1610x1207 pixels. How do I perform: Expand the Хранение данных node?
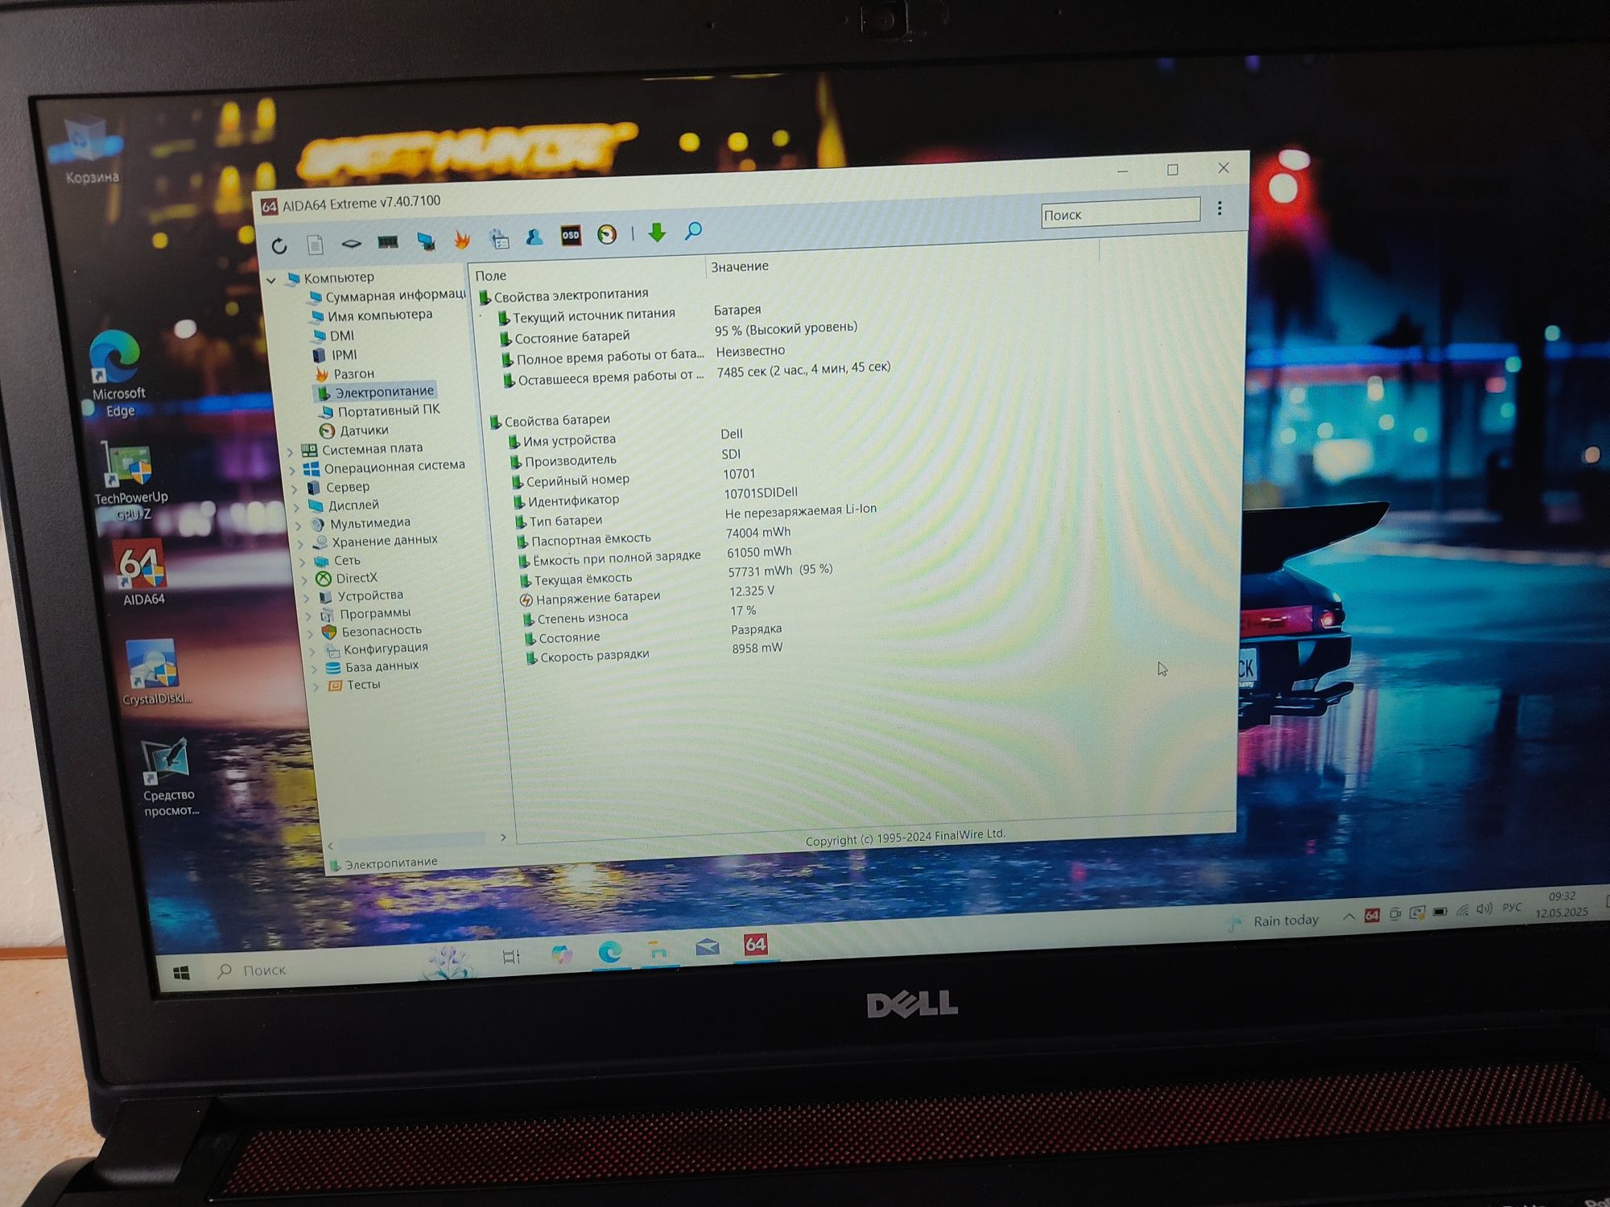click(301, 544)
